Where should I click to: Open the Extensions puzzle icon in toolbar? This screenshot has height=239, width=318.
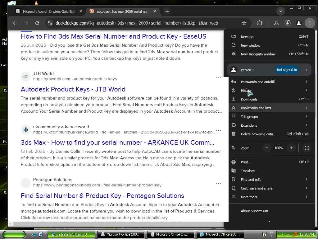point(260,23)
